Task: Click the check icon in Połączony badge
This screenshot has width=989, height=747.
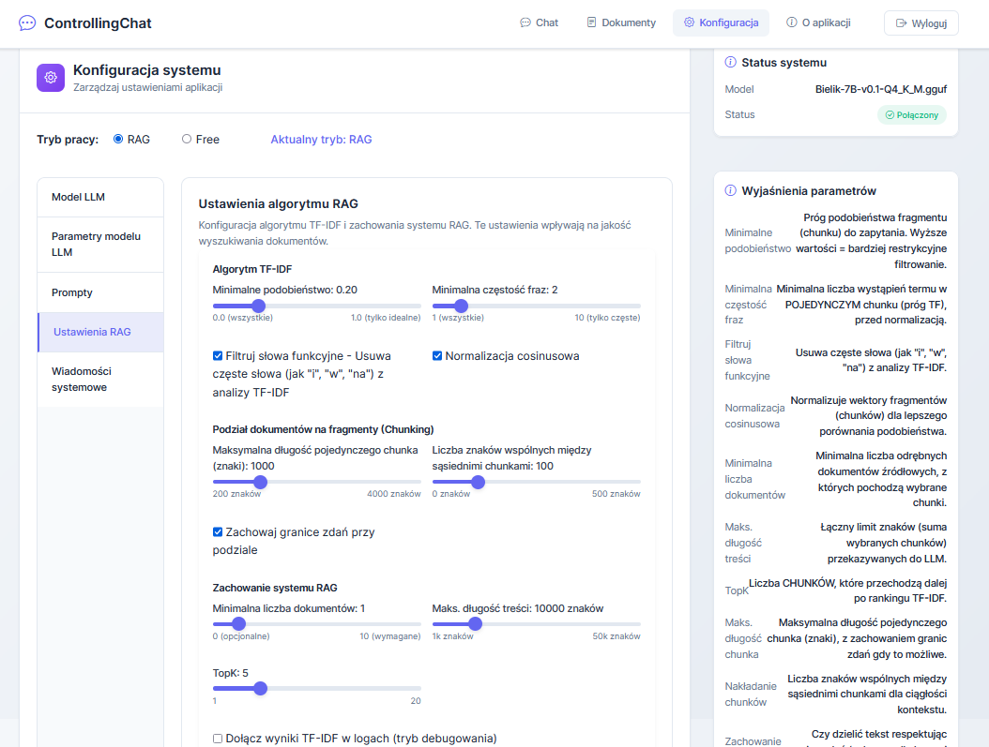Action: tap(890, 114)
